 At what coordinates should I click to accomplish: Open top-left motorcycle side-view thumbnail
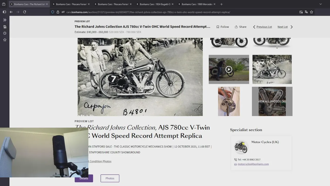[x=229, y=43]
